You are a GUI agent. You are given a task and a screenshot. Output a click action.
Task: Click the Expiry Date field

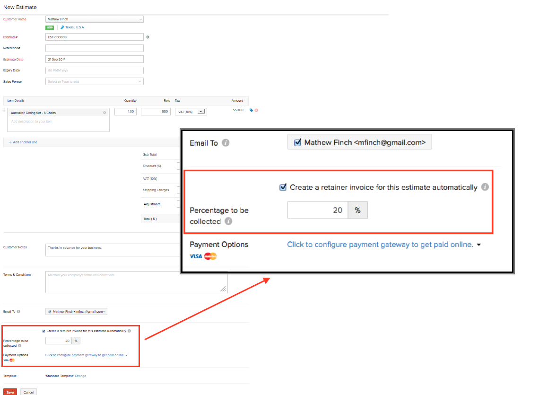click(95, 70)
